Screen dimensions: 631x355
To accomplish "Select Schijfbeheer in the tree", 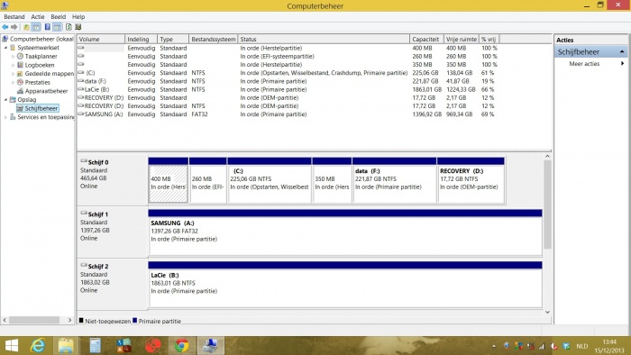I will [x=41, y=108].
